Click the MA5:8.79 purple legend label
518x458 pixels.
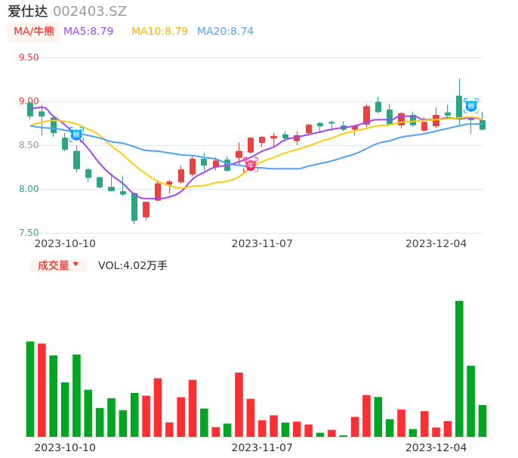click(x=88, y=32)
